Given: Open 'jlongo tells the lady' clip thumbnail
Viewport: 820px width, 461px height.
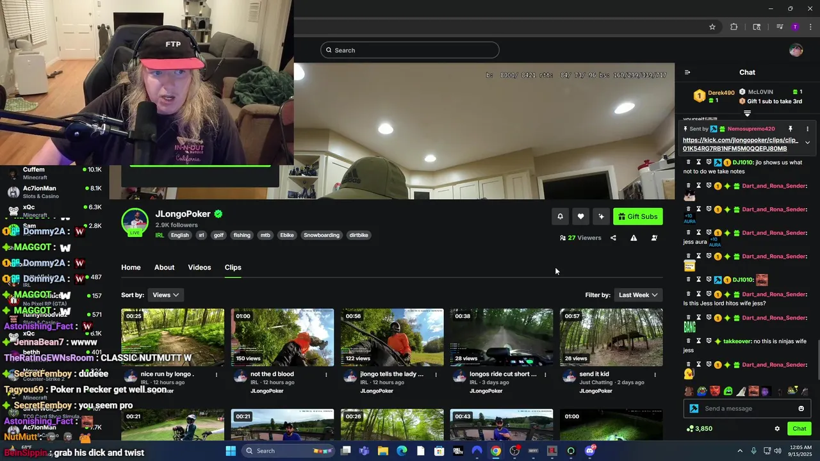Looking at the screenshot, I should point(392,337).
